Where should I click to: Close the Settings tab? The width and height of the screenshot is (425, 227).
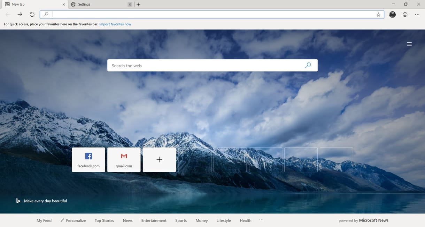pyautogui.click(x=130, y=5)
